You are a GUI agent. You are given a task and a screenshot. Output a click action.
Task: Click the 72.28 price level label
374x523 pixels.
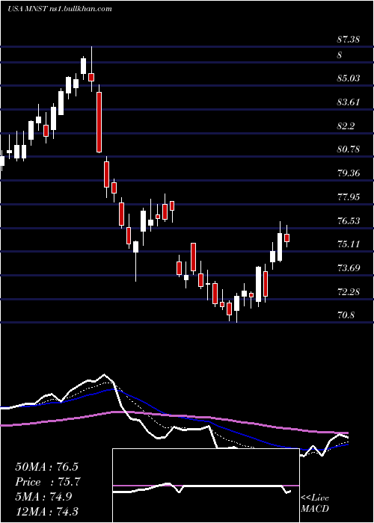click(x=348, y=292)
